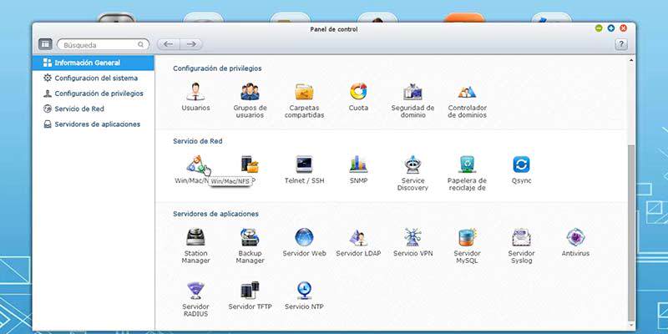Open Grupos de usuarios
This screenshot has height=334, width=668.
250,91
